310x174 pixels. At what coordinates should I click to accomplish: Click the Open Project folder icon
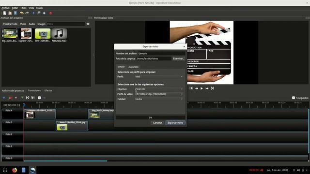[10, 13]
